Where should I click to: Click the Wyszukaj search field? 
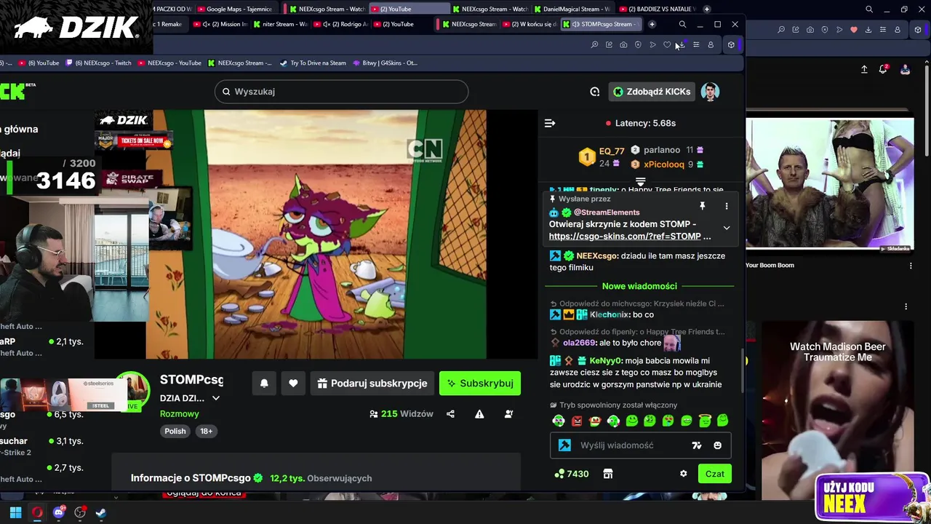coord(341,91)
